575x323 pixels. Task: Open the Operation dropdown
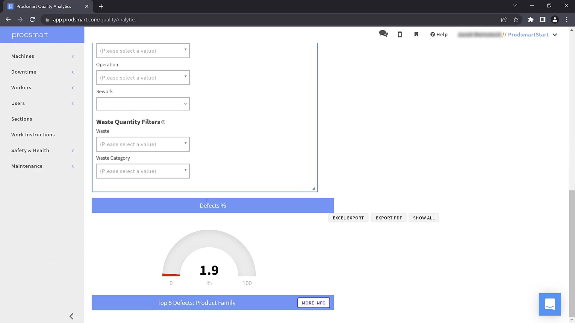click(143, 77)
